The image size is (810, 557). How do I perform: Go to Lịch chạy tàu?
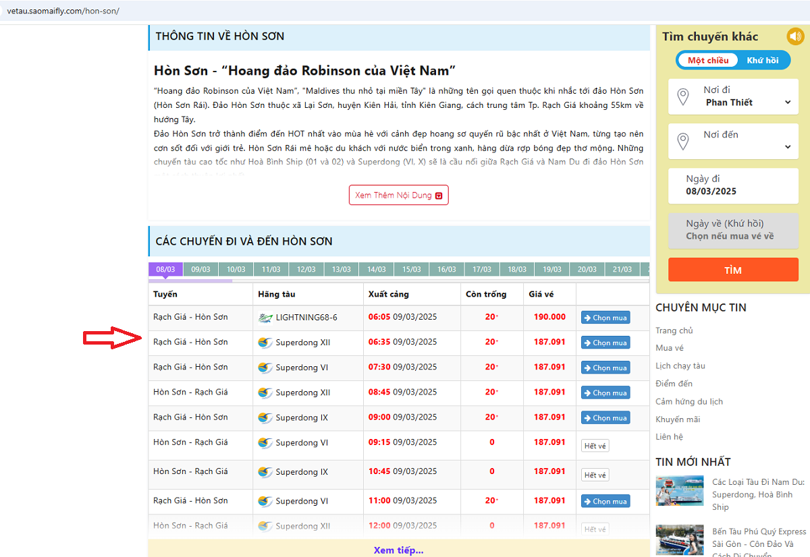[680, 365]
